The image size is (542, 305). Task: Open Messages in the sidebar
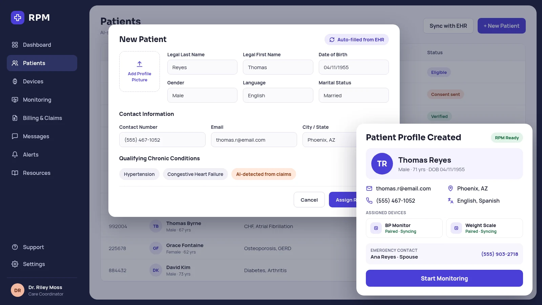click(x=42, y=136)
